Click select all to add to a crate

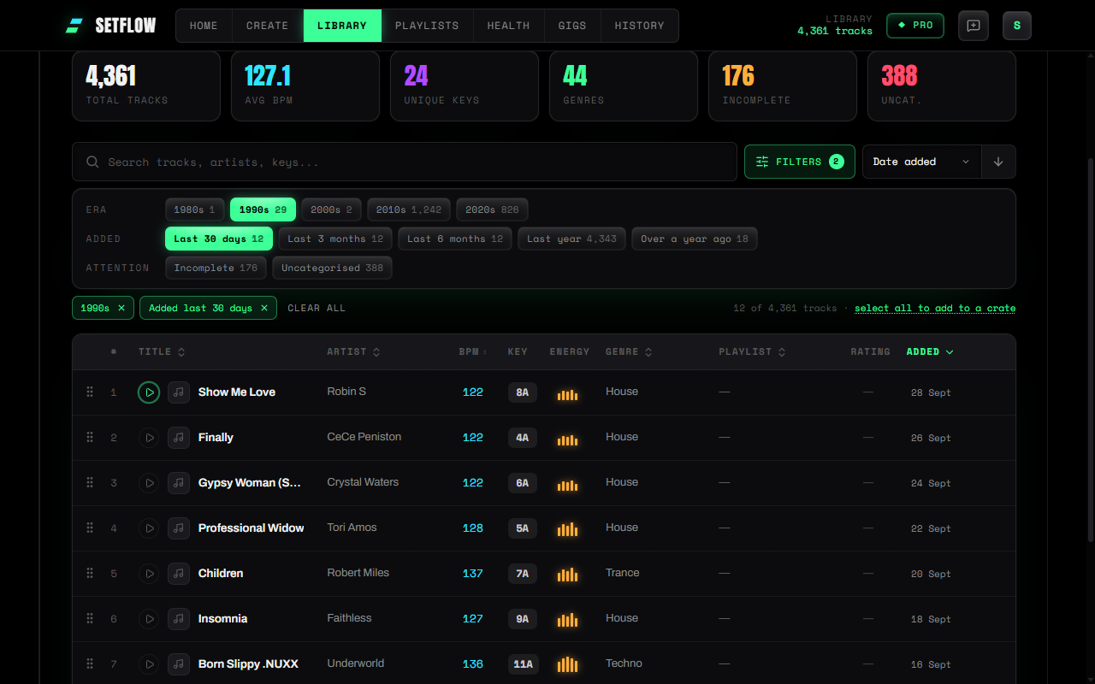[935, 308]
